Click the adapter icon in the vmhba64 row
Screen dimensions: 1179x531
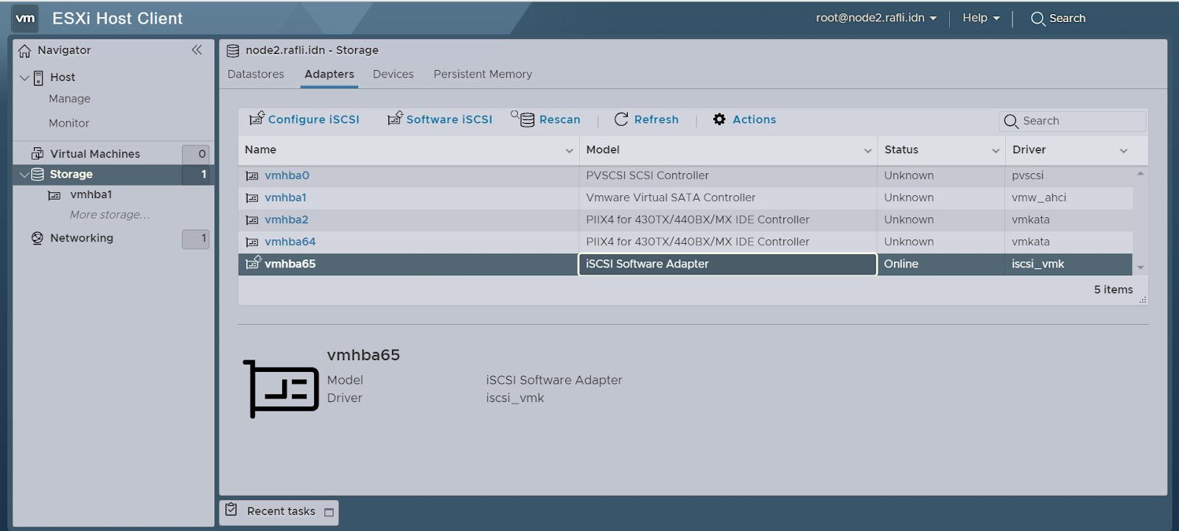tap(252, 242)
